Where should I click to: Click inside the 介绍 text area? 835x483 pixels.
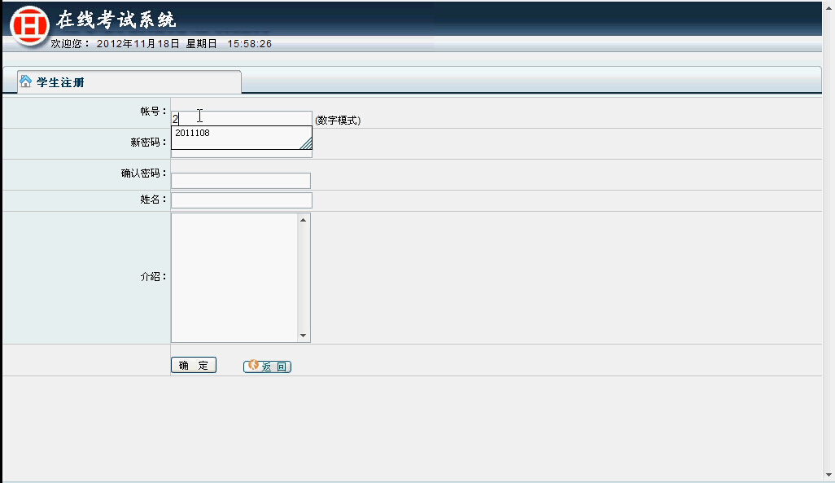(234, 277)
